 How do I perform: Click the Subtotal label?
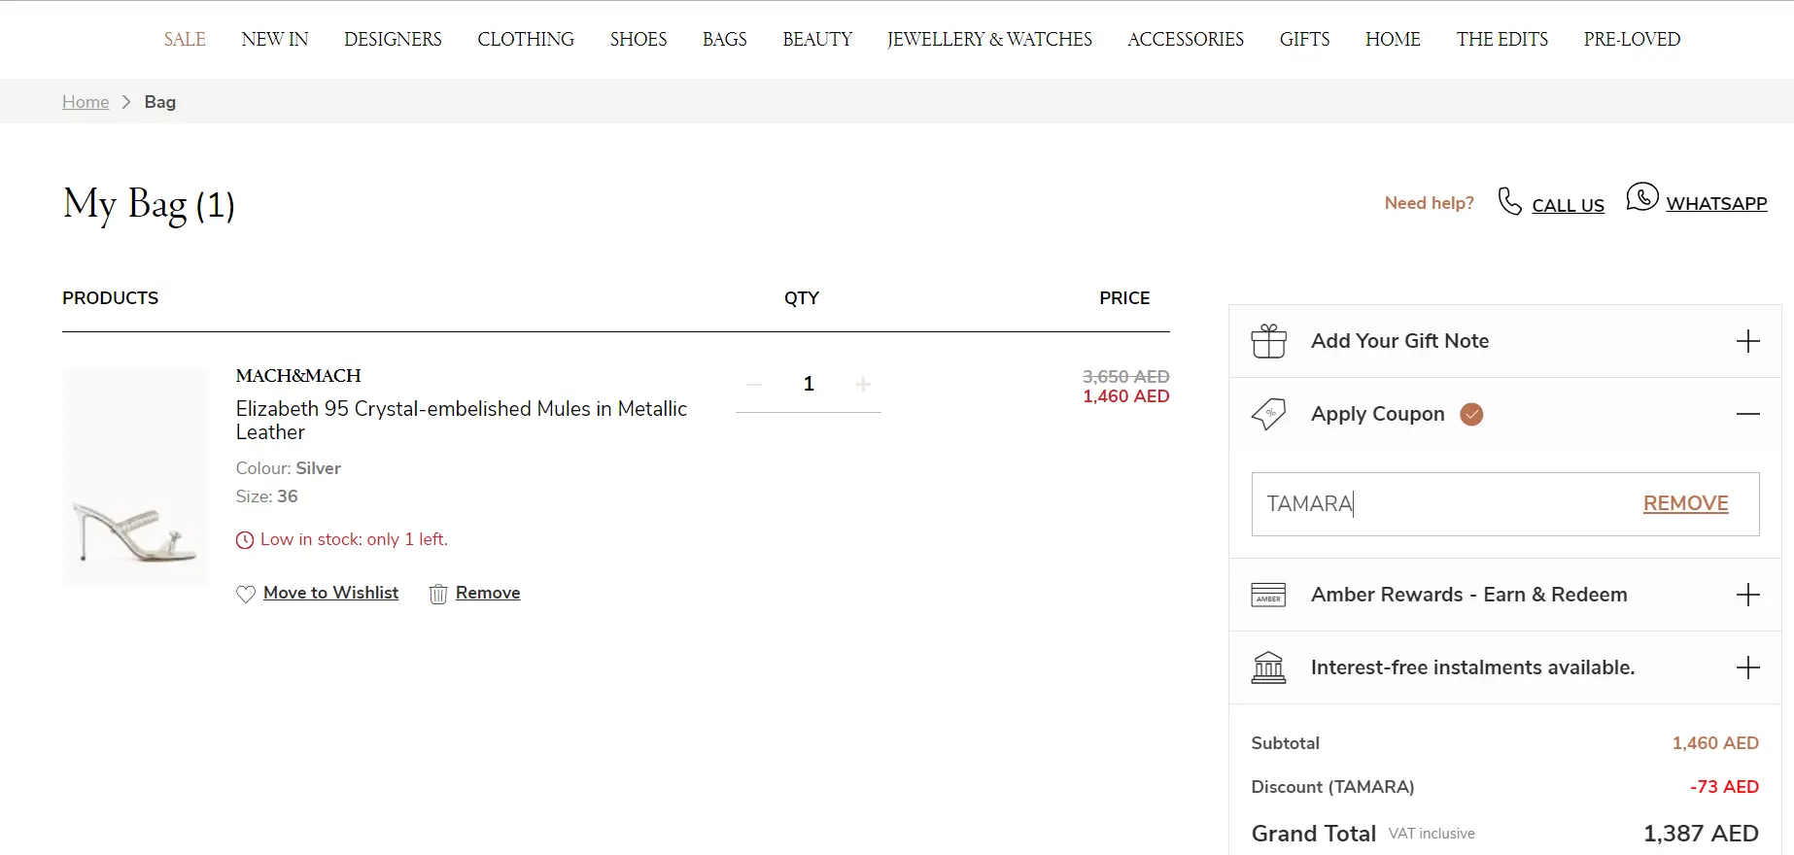1286,743
